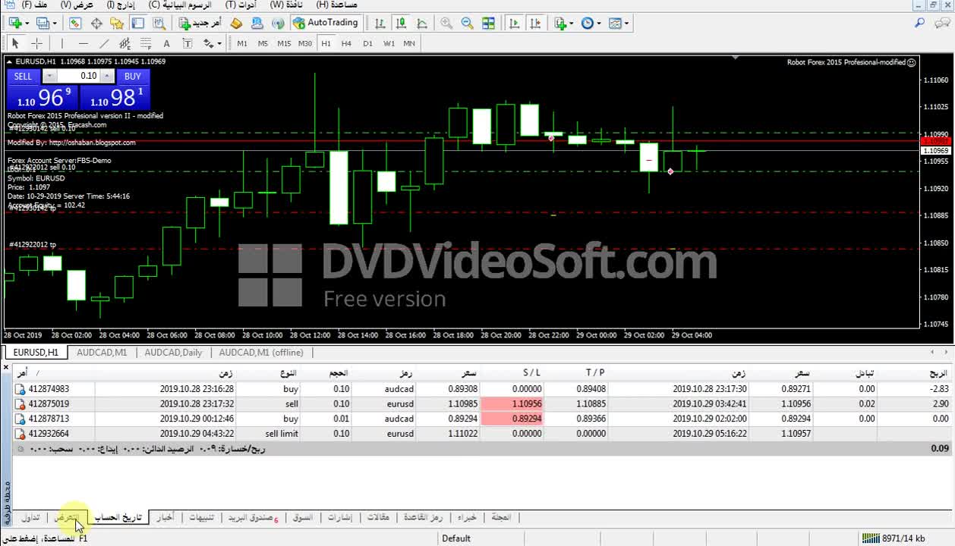The width and height of the screenshot is (955, 546).
Task: Expand the templates dropdown arrow
Action: (x=627, y=24)
